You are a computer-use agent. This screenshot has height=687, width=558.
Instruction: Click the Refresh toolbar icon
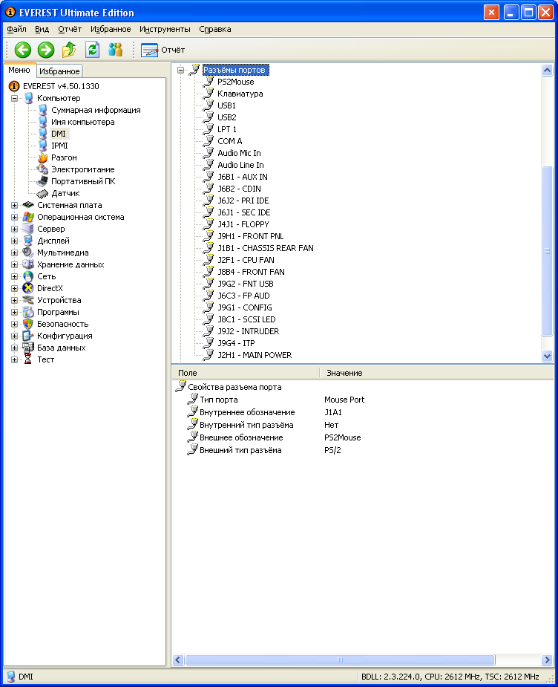pyautogui.click(x=92, y=50)
